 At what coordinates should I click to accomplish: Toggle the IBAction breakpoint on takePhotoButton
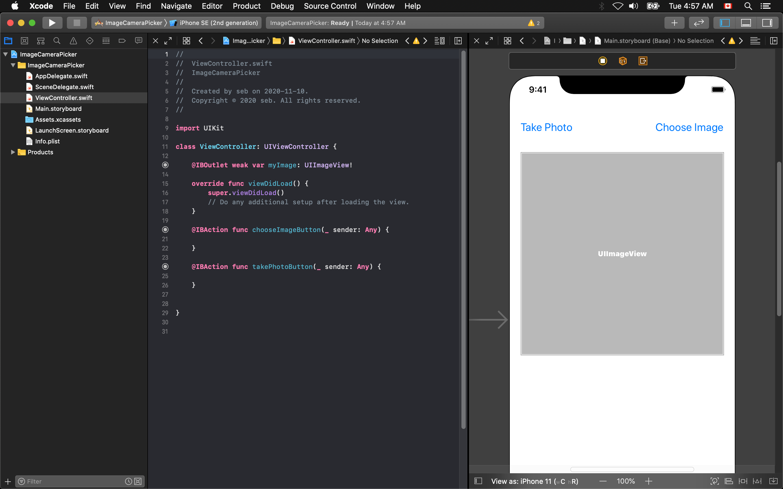(x=166, y=267)
